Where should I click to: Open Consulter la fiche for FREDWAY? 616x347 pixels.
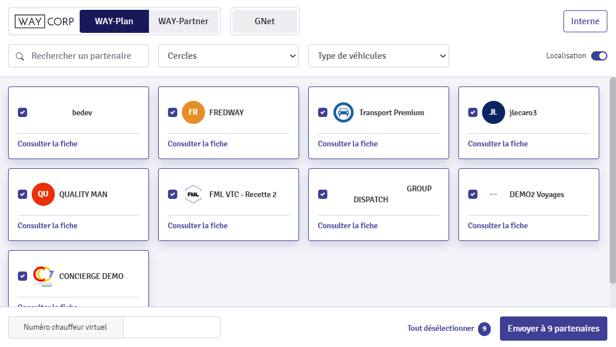point(197,144)
